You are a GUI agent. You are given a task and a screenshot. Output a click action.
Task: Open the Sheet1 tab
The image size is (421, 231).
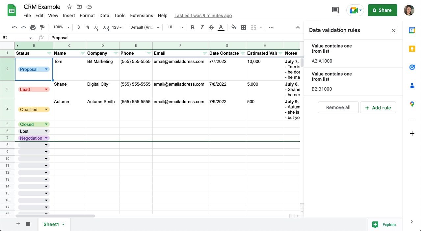click(51, 224)
